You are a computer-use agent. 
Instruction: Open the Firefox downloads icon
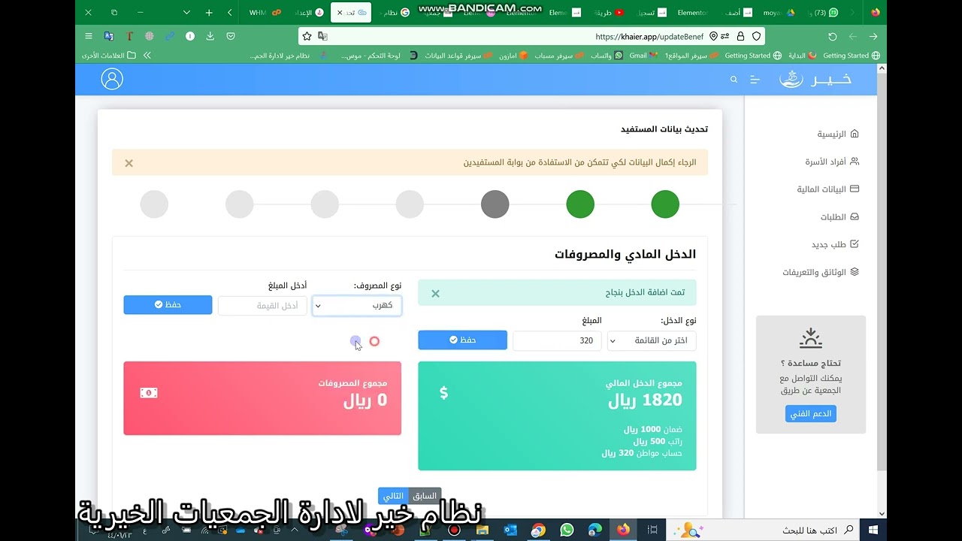tap(210, 36)
